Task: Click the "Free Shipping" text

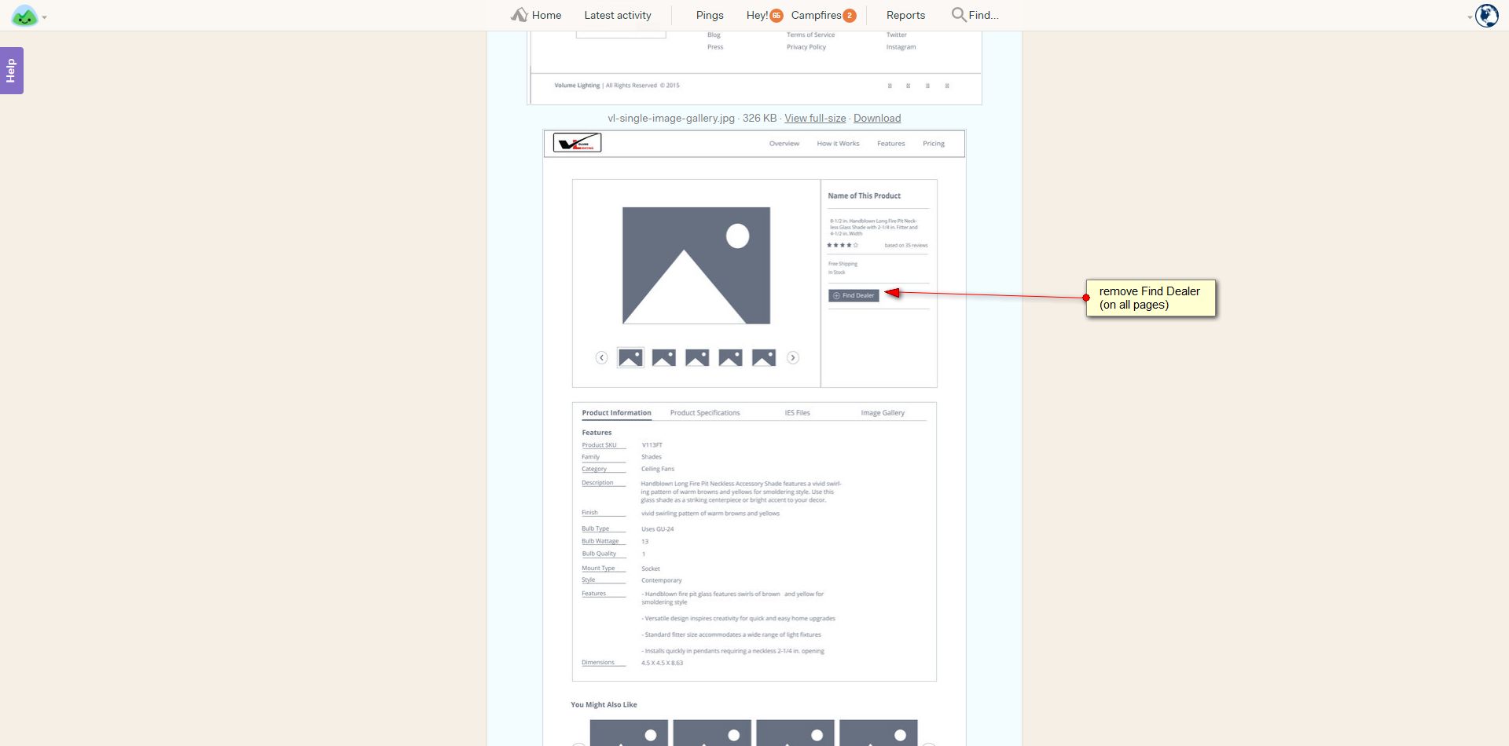Action: 843,264
